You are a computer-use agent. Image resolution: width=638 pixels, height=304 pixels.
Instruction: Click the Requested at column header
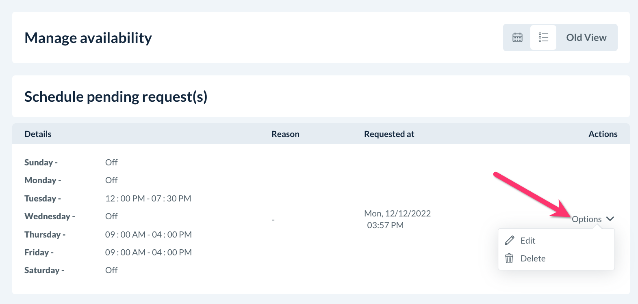point(389,134)
